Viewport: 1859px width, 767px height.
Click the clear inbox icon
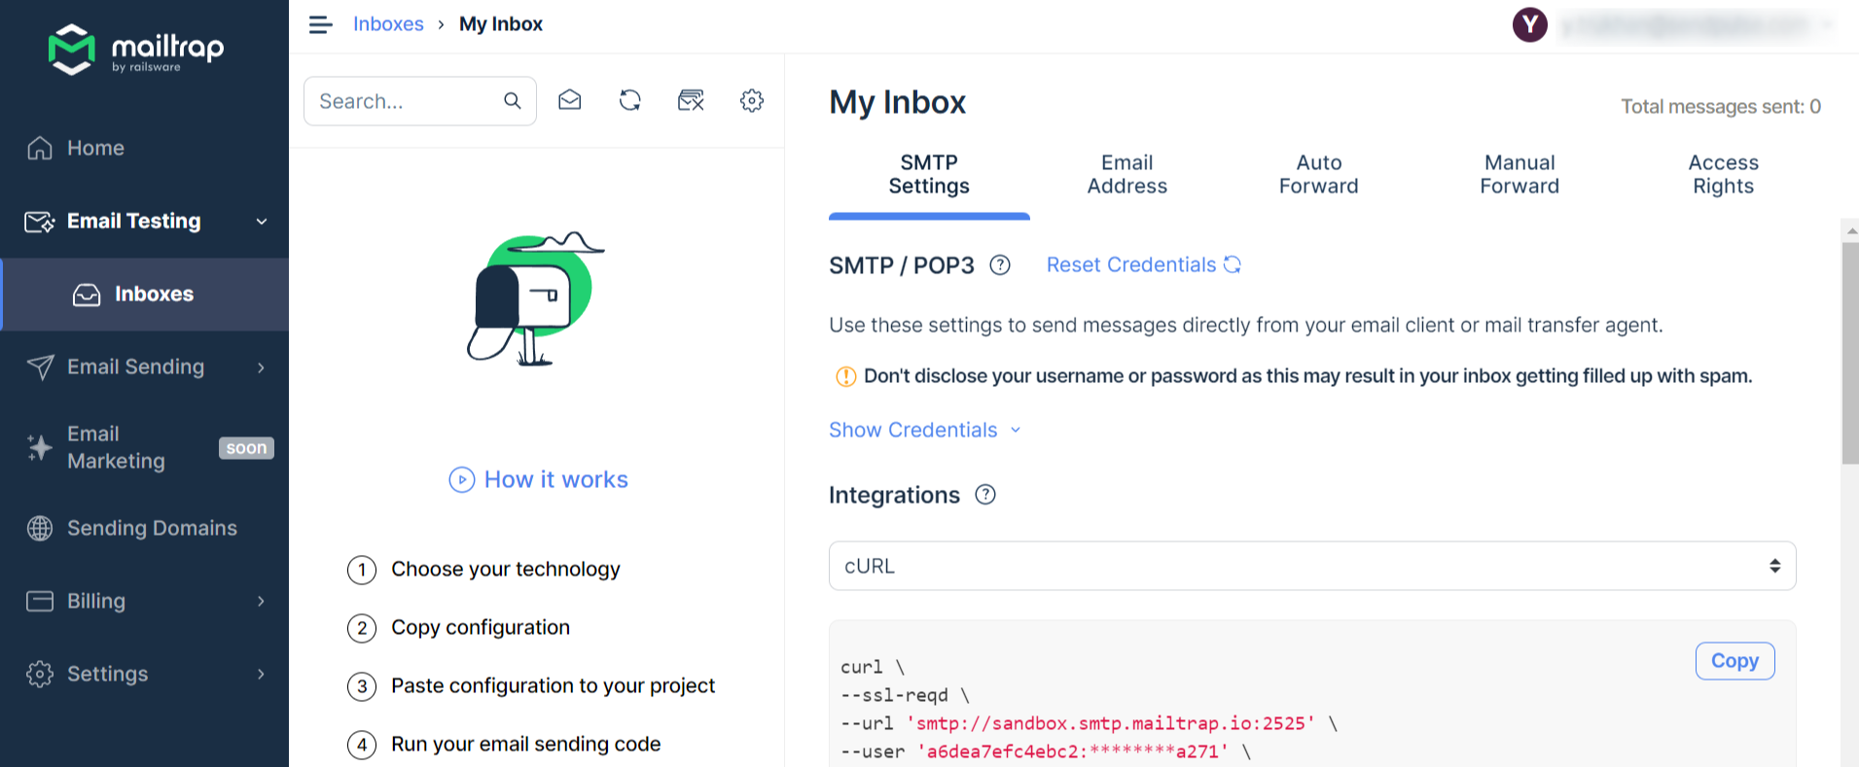[x=691, y=100]
